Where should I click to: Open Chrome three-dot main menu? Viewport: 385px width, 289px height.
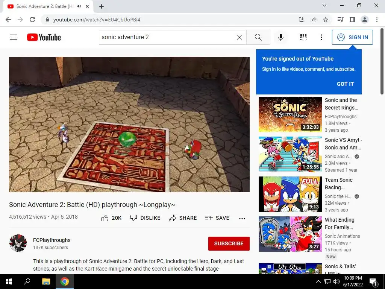tap(377, 20)
